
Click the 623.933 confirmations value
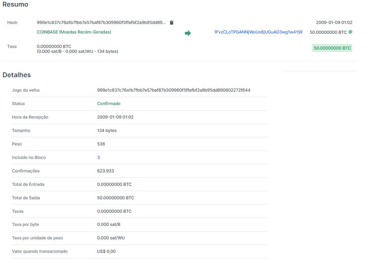(x=105, y=171)
